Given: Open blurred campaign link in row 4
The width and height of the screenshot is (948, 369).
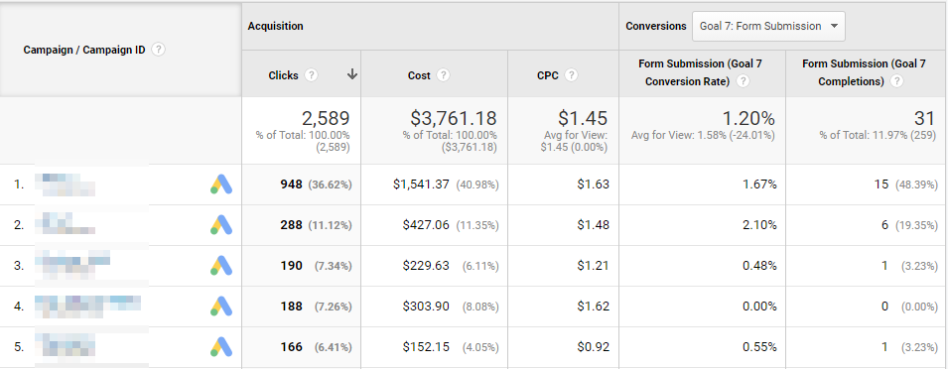Looking at the screenshot, I should 87,307.
